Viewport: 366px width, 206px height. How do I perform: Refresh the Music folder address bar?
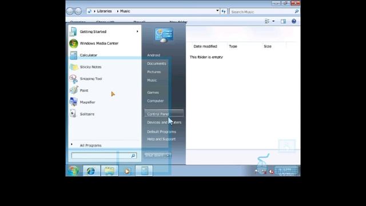224,11
